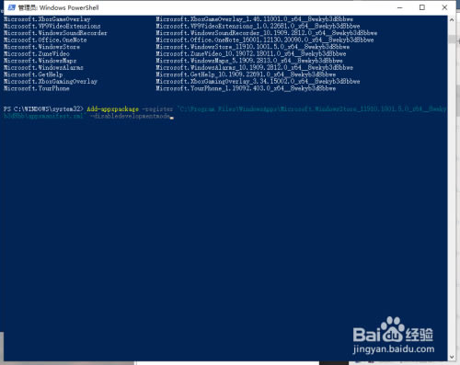Select Microsoft.WindowsSoundRecorder name text
460x365 pixels.
pyautogui.click(x=55, y=33)
